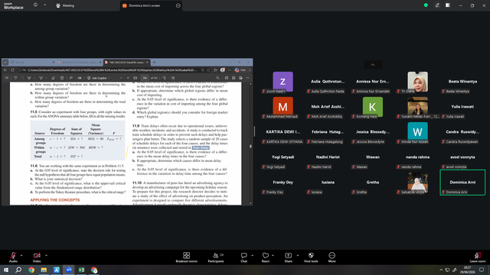Turn on the Video camera
Screen dimensions: 490x275
[x=37, y=257]
